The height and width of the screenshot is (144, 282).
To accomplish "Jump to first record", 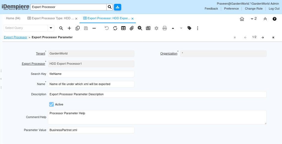I will [x=235, y=37].
